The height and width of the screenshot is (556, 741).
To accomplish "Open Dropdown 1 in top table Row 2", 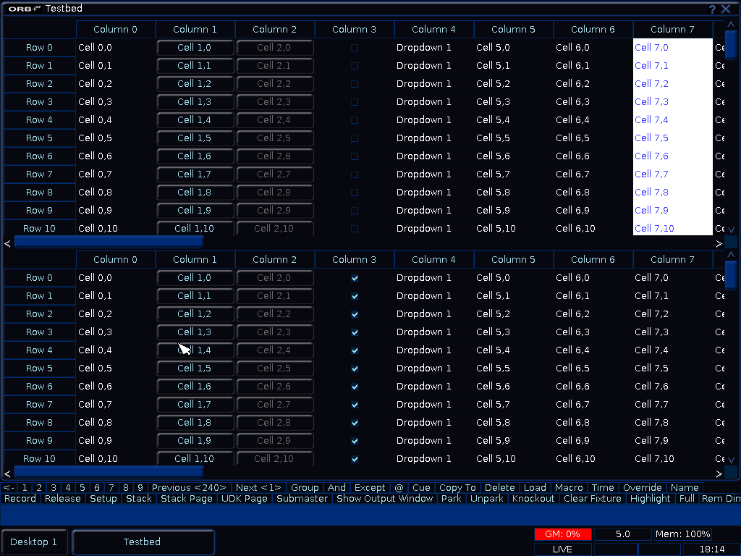I will click(x=424, y=84).
